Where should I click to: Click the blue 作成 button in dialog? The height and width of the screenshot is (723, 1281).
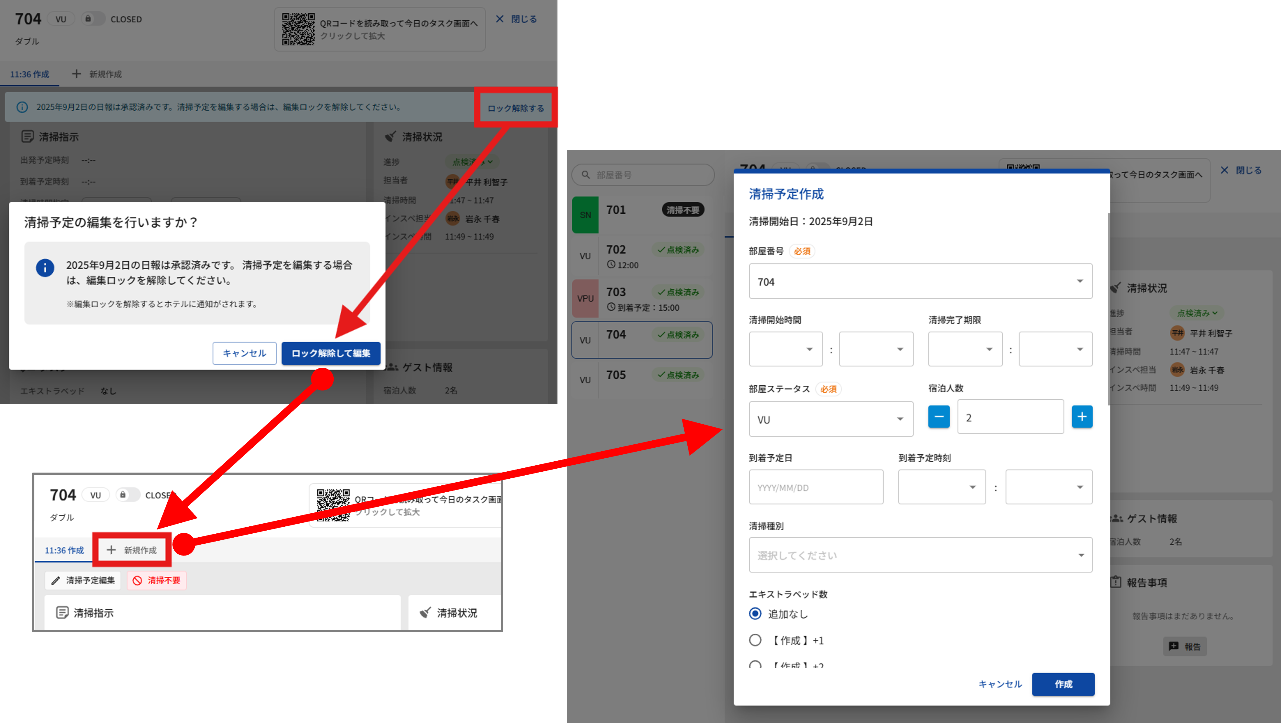pyautogui.click(x=1063, y=684)
